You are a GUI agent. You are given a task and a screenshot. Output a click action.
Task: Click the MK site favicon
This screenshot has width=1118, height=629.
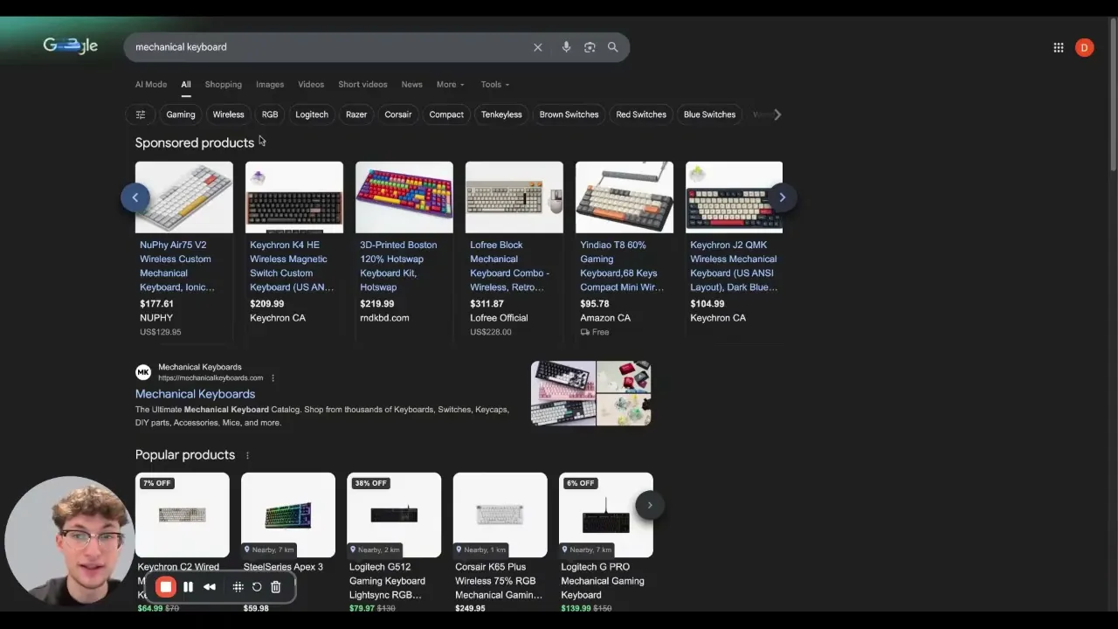click(143, 372)
